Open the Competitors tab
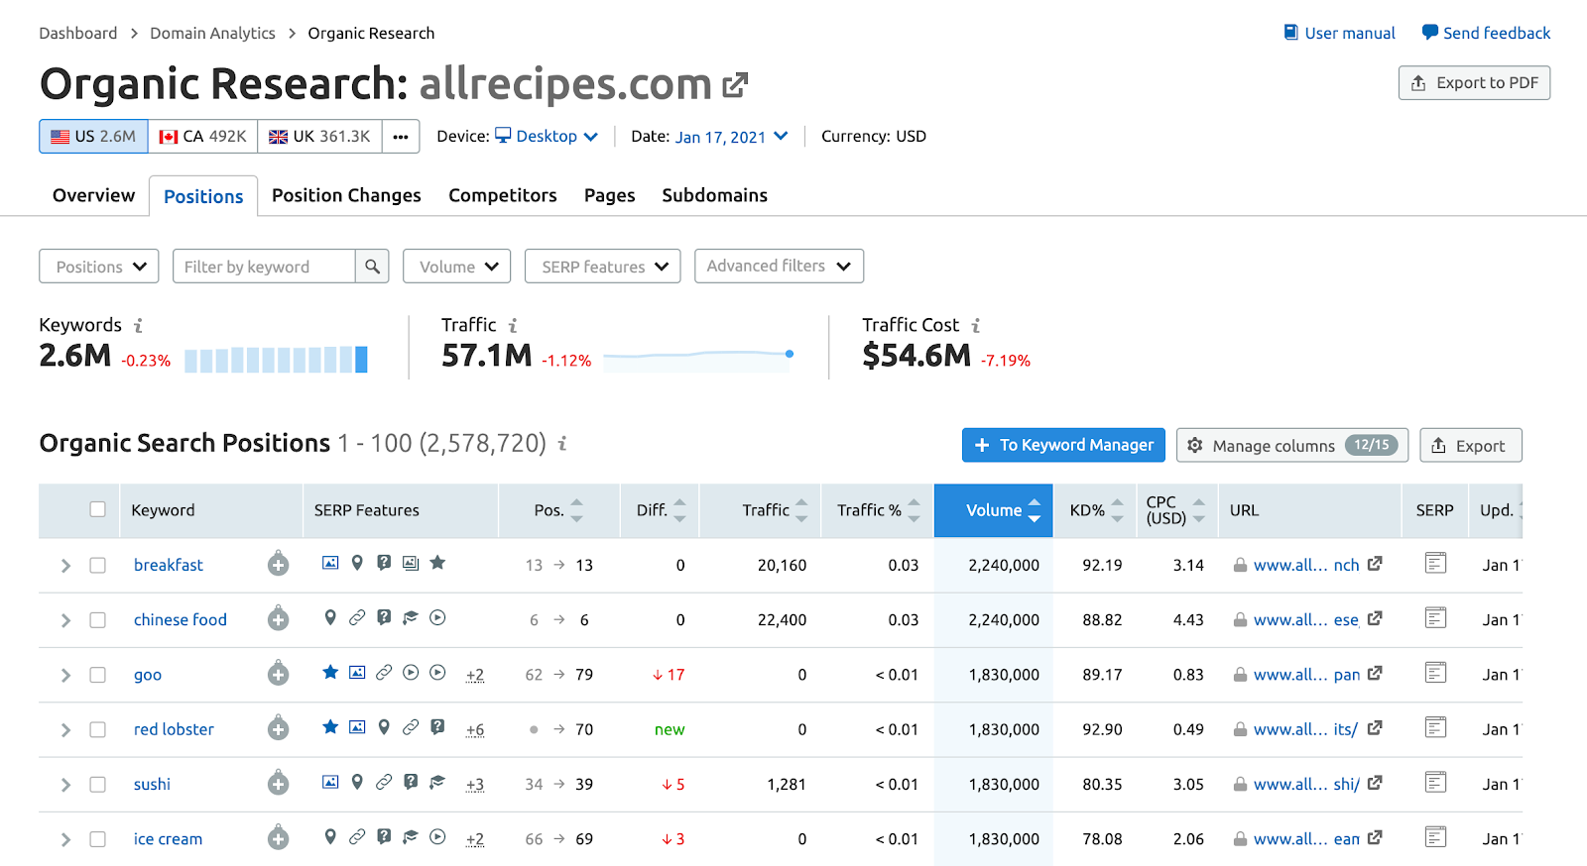 coord(503,195)
